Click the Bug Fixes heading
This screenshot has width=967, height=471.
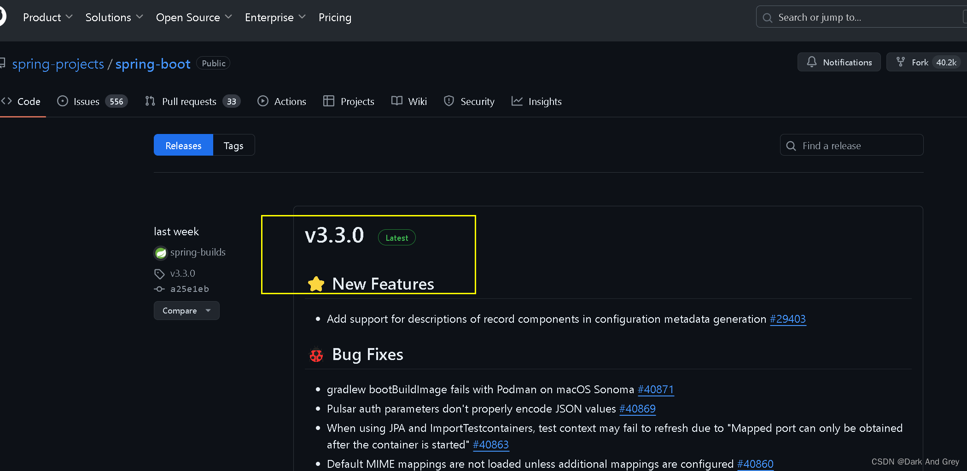tap(367, 355)
